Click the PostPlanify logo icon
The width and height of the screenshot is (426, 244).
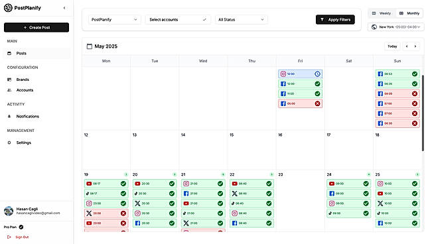[8, 8]
